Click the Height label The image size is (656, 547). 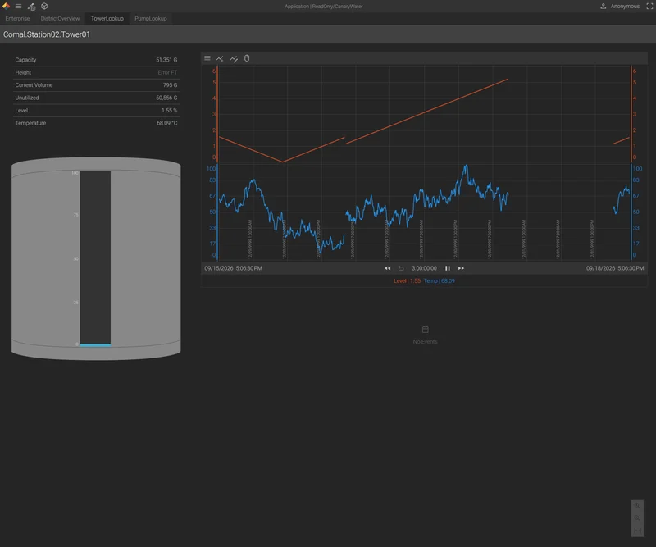point(23,72)
